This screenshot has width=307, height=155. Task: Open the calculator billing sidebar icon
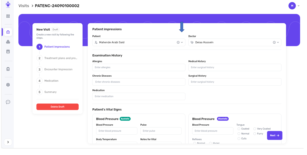(8, 52)
